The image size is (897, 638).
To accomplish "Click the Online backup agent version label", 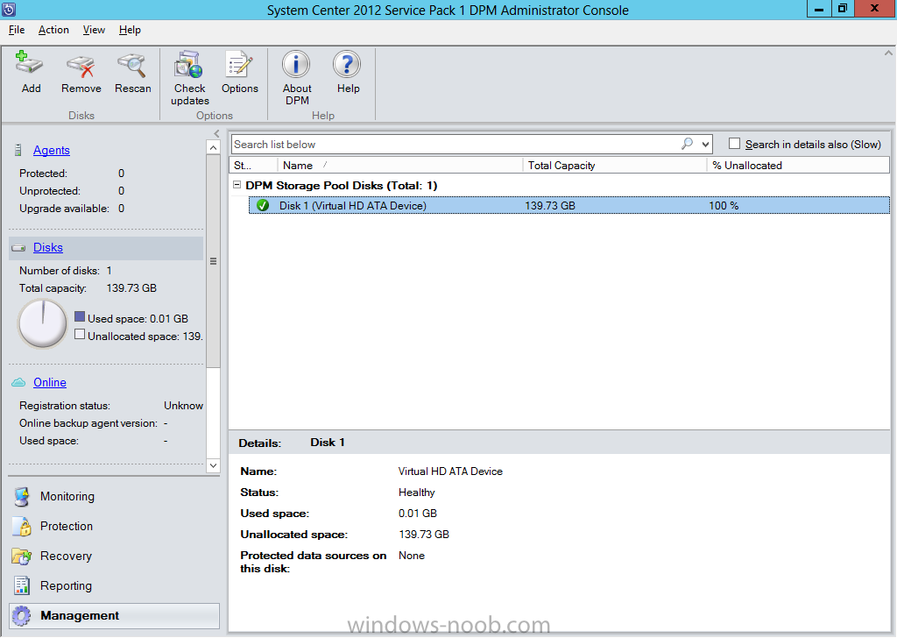I will 88,423.
